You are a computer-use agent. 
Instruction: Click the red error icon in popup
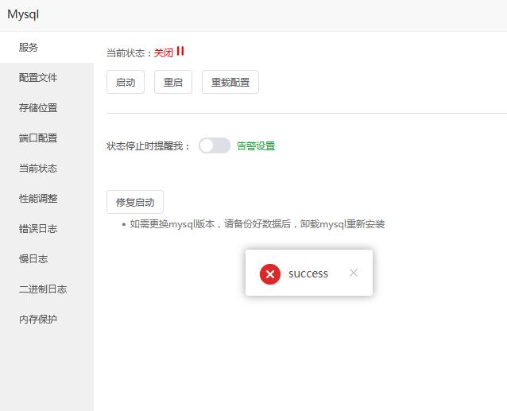coord(270,274)
